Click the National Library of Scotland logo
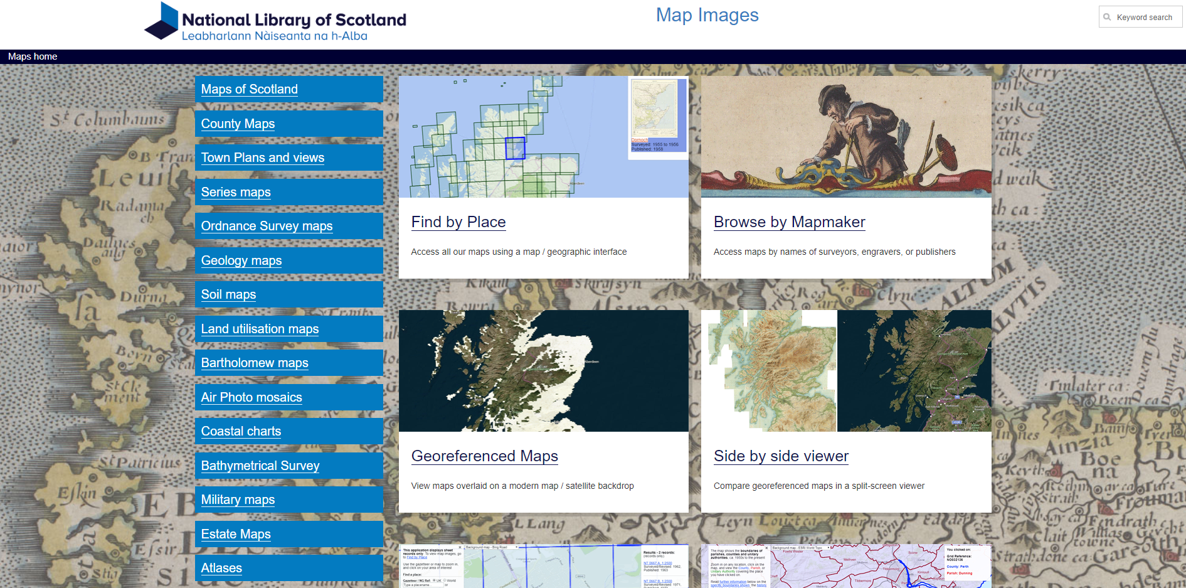 275,22
